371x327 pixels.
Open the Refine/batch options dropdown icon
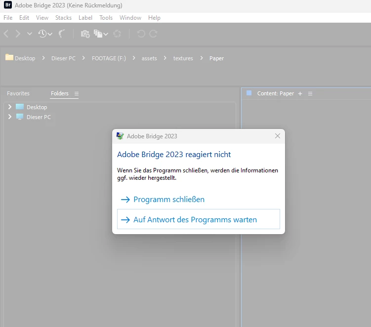(x=101, y=34)
